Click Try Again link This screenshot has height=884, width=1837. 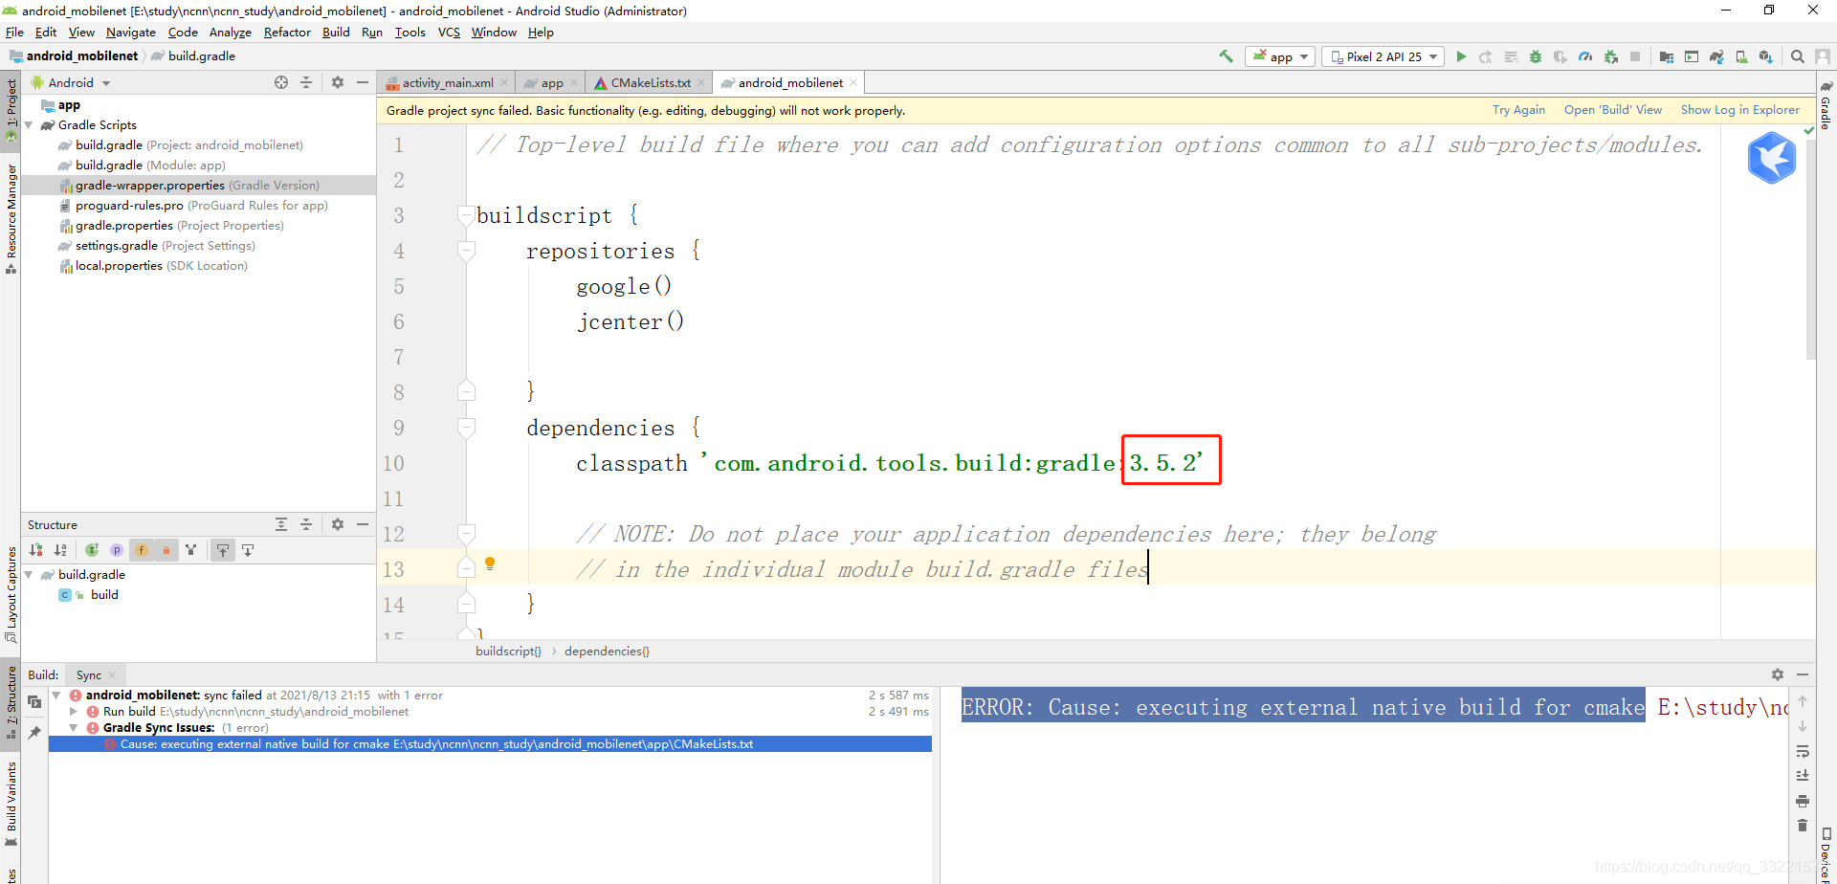[1518, 110]
